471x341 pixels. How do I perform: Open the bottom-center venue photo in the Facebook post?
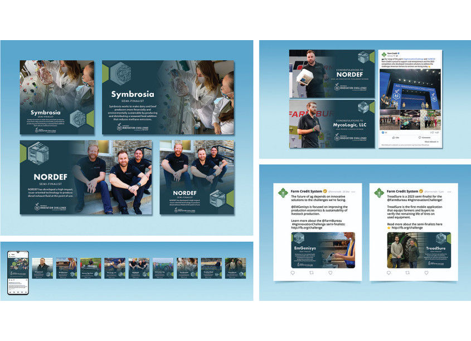[410, 120]
